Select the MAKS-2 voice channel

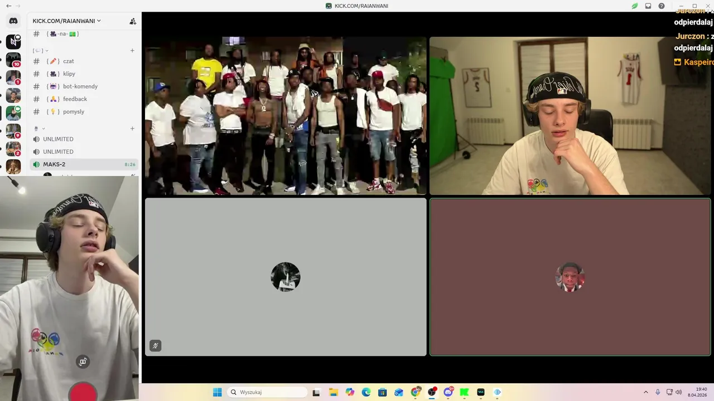coord(84,164)
